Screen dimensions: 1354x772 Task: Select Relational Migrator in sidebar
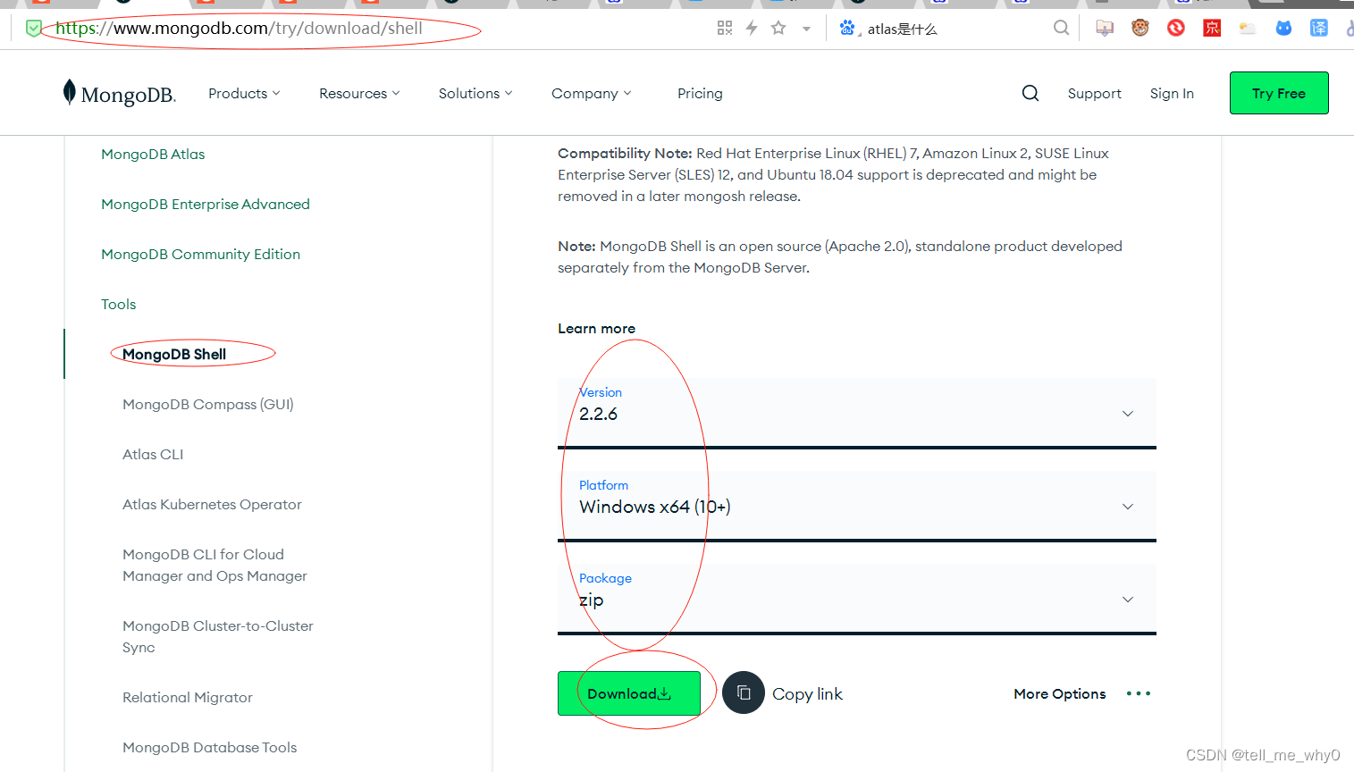click(188, 697)
